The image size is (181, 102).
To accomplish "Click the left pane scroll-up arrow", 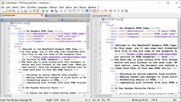I will pyautogui.click(x=88, y=24).
